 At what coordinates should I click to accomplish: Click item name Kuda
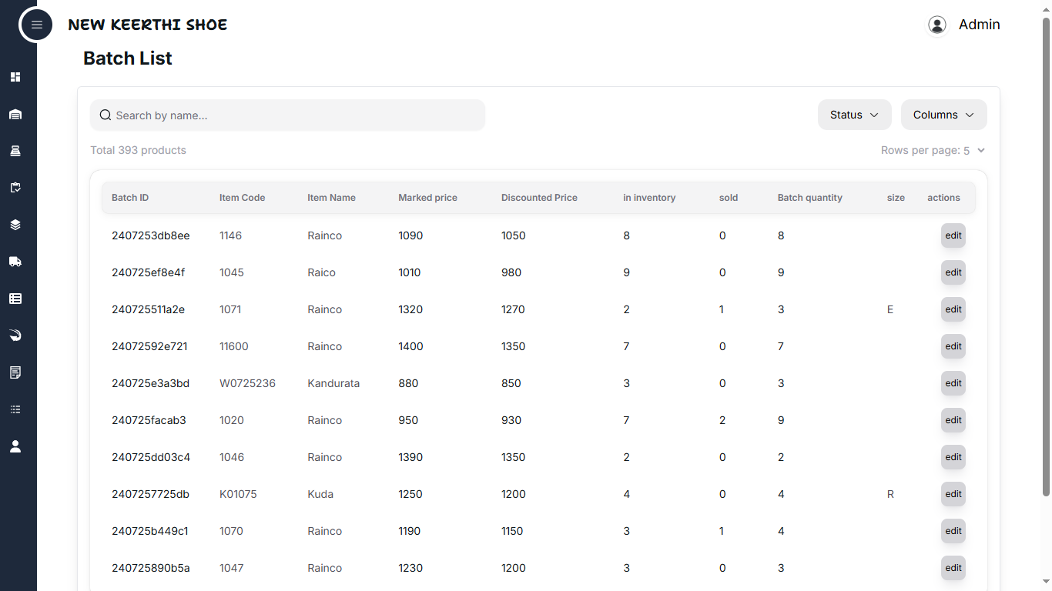(x=320, y=494)
